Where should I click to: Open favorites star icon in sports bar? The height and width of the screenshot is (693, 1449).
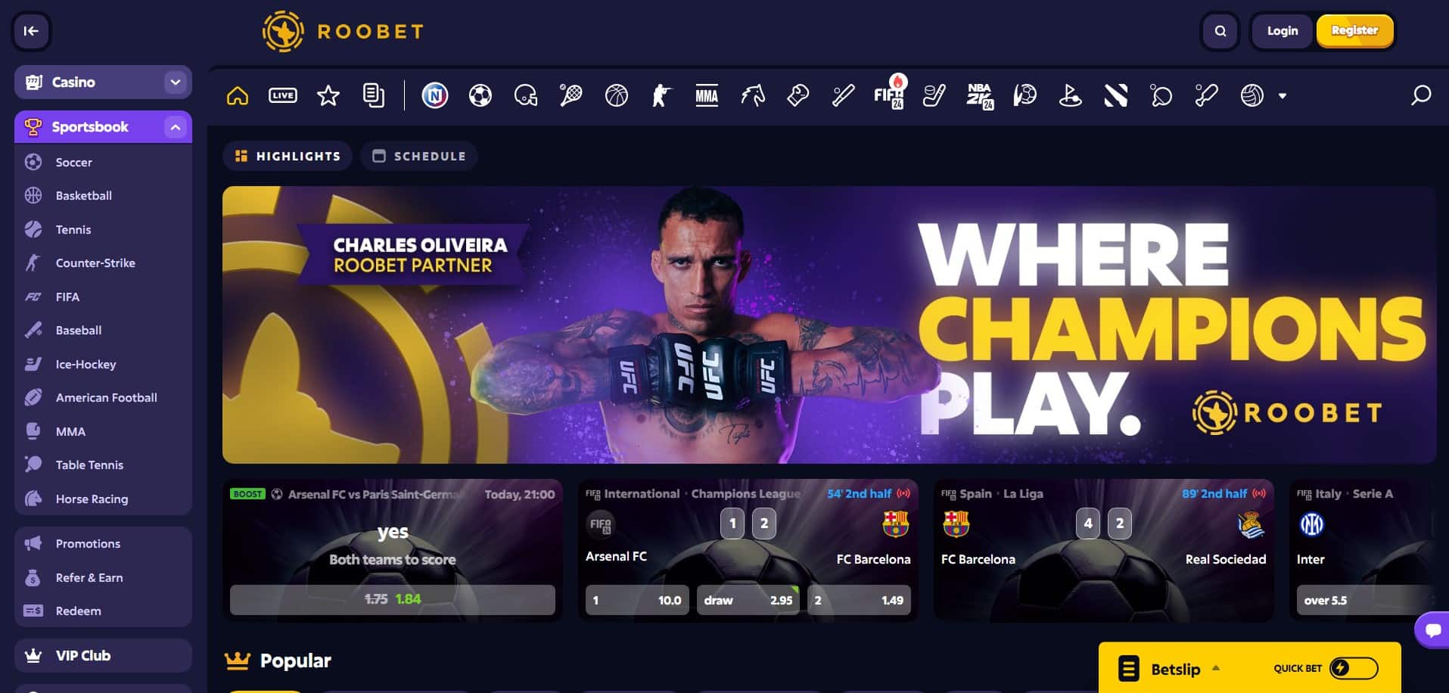[328, 95]
